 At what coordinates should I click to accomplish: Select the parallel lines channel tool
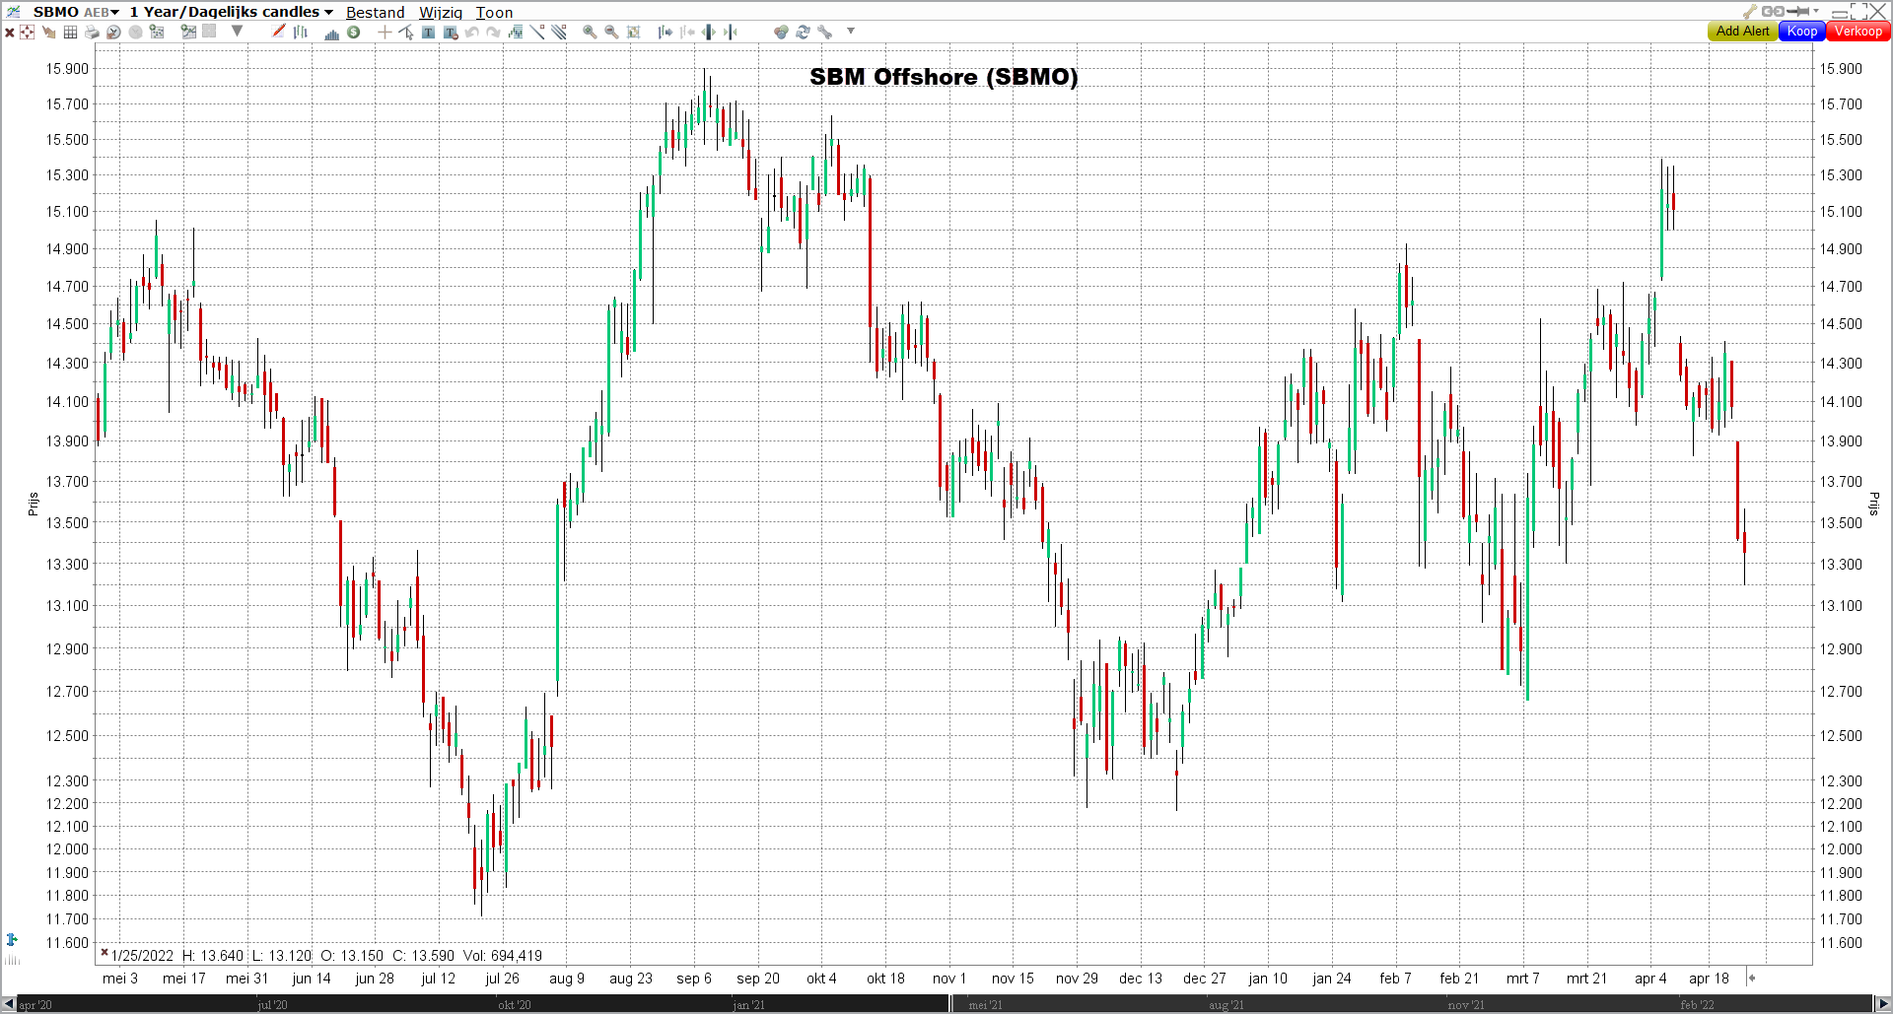pyautogui.click(x=559, y=32)
